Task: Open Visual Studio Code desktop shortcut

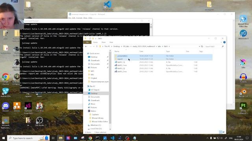Action: 107,5
